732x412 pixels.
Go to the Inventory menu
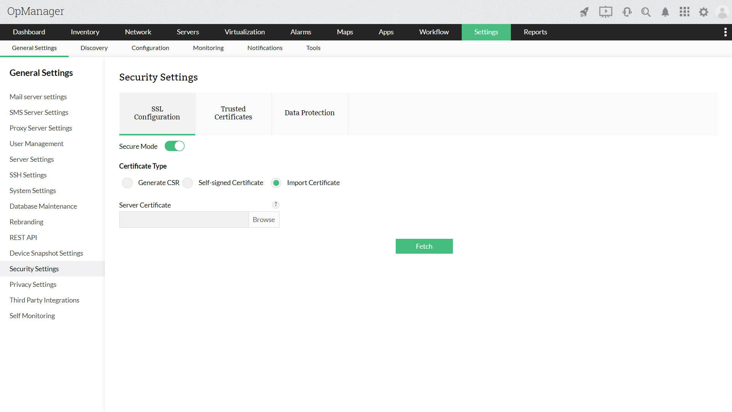pyautogui.click(x=85, y=32)
